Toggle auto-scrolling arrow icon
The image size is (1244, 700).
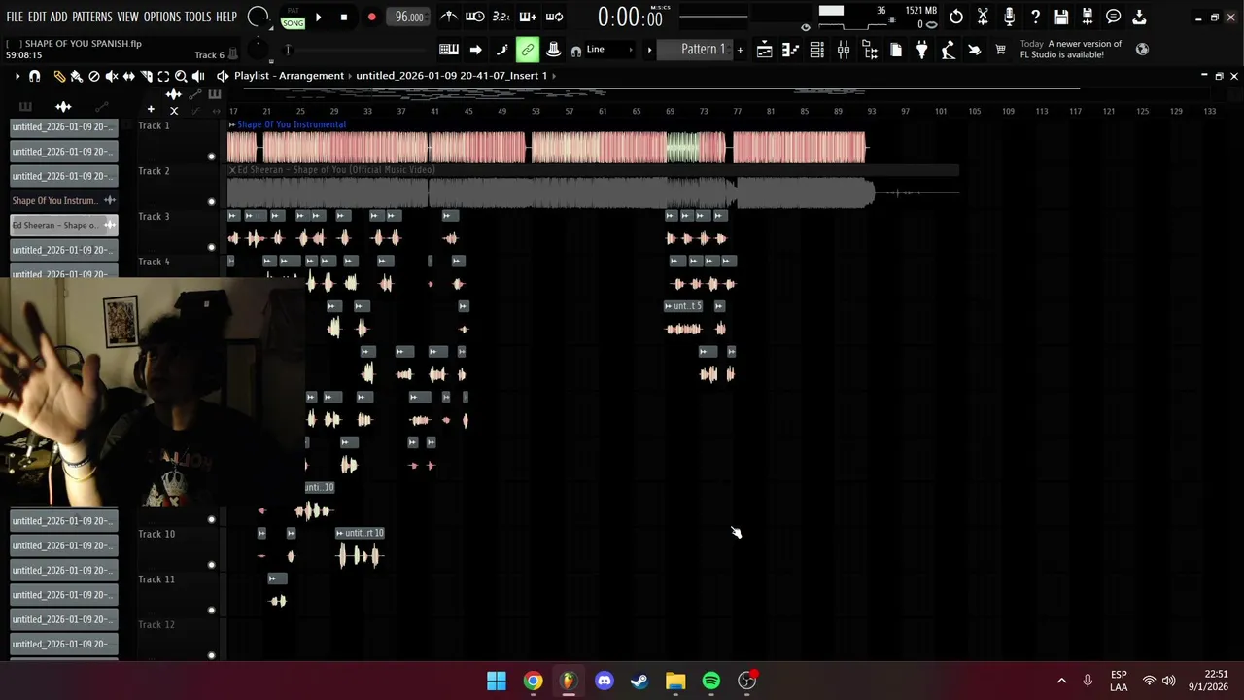(475, 50)
